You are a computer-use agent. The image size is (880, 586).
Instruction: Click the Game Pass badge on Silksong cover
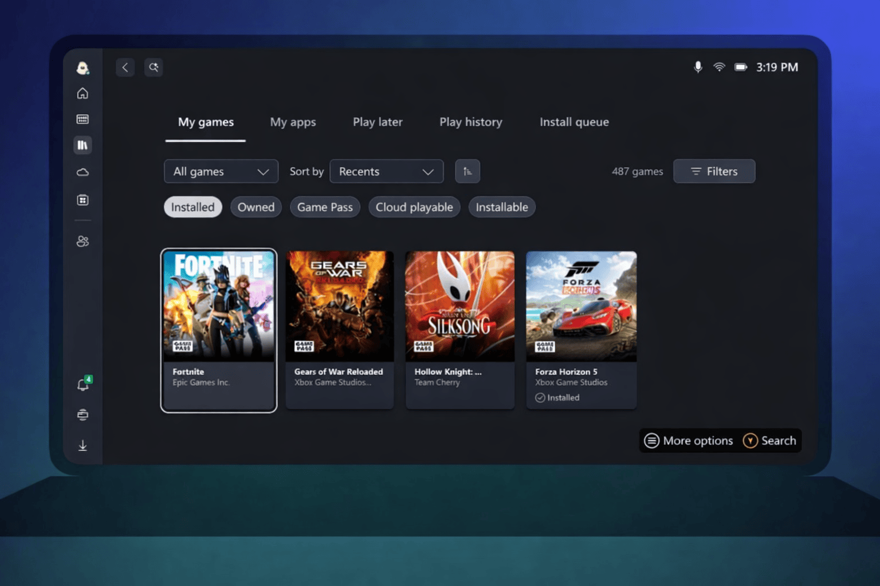pyautogui.click(x=424, y=346)
